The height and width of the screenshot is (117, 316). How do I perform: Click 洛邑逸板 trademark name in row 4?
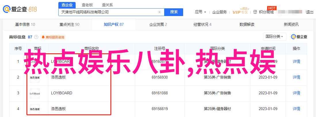[58, 109]
